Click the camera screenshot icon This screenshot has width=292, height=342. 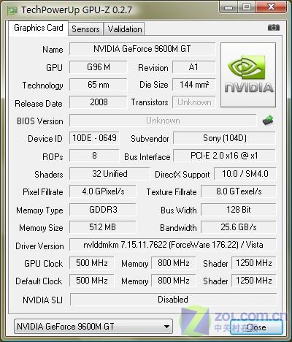point(274,28)
